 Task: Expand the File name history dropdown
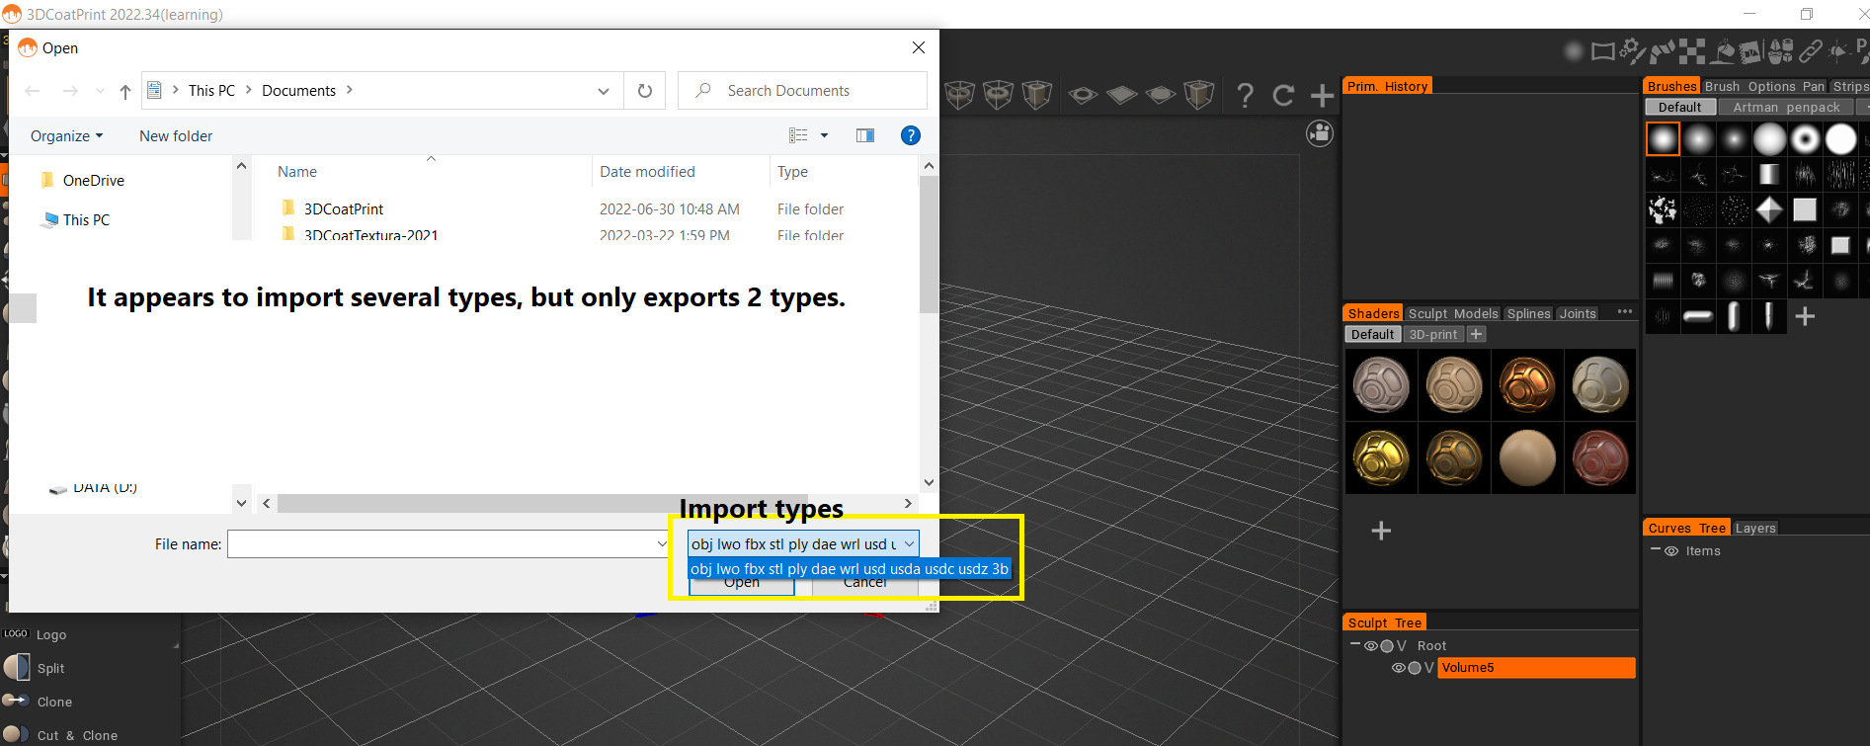click(662, 543)
